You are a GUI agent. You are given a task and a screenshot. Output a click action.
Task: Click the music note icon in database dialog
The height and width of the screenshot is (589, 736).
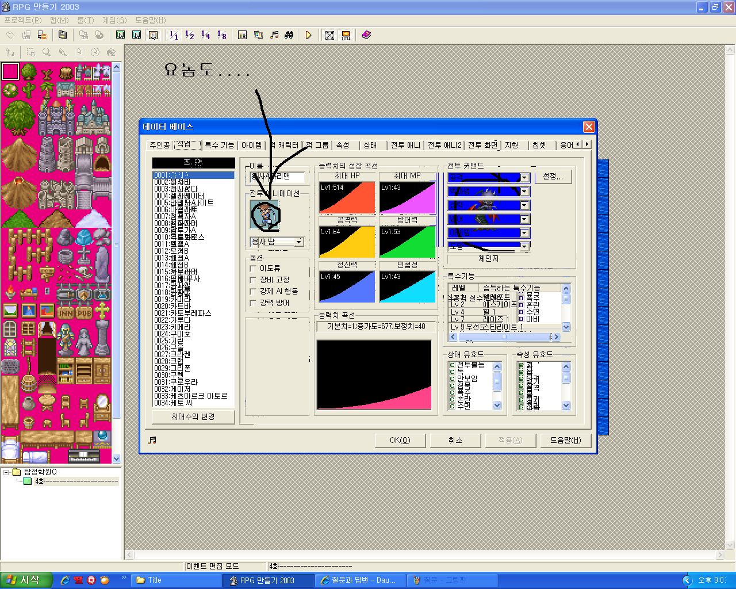pos(152,440)
